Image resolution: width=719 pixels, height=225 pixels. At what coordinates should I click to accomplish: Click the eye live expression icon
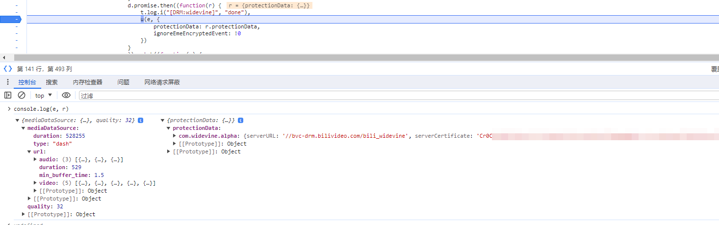click(x=66, y=95)
